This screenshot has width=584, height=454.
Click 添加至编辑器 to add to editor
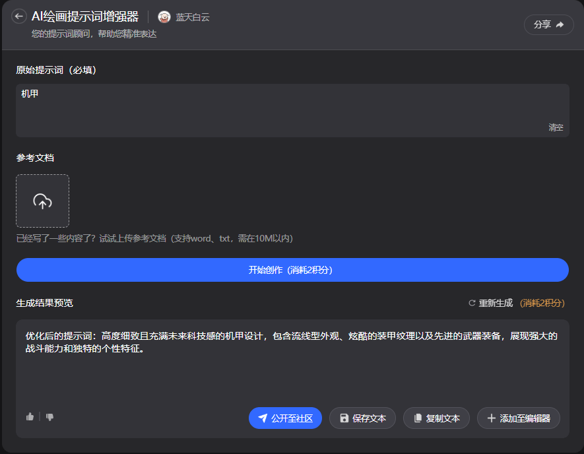pos(518,418)
